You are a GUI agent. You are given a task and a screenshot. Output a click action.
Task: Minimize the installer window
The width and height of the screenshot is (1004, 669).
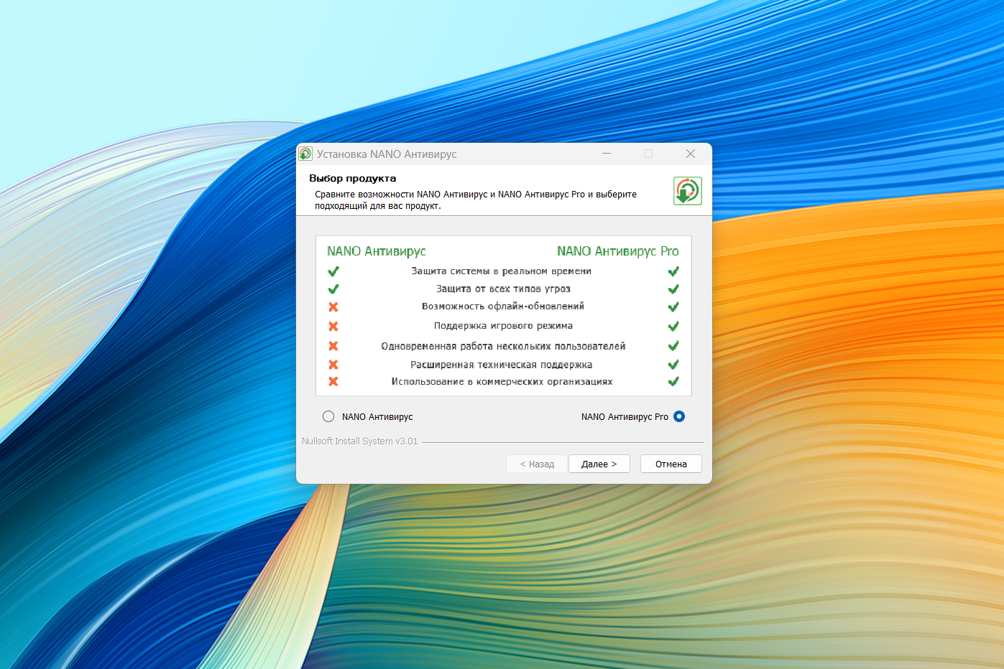click(x=607, y=154)
